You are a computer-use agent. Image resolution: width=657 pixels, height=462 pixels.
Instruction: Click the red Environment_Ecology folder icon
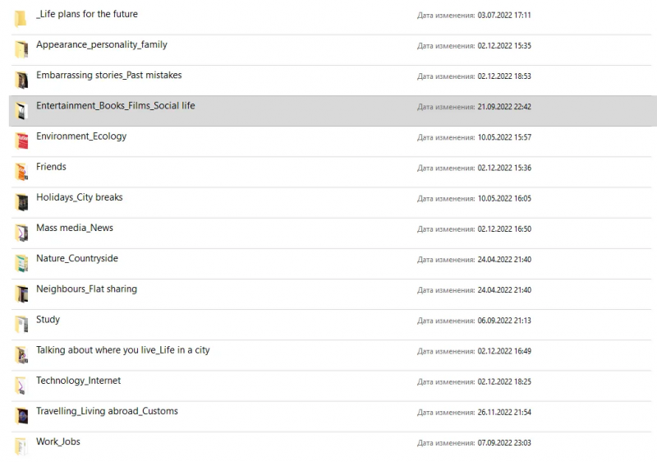pyautogui.click(x=21, y=141)
